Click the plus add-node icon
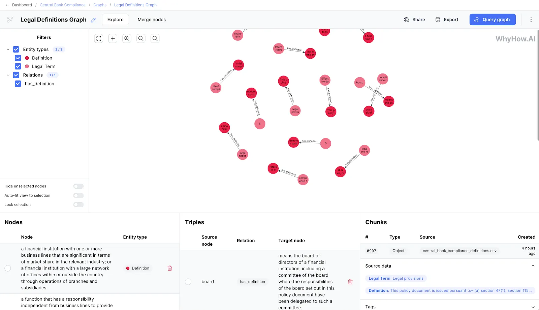The height and width of the screenshot is (310, 539). coord(113,38)
